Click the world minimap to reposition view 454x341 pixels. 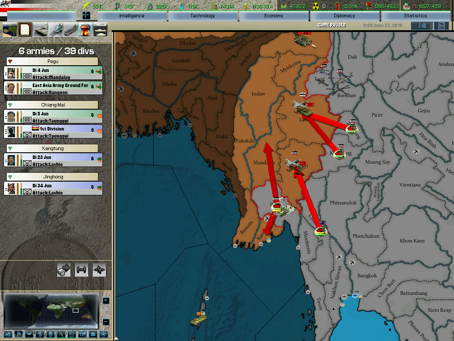point(52,310)
